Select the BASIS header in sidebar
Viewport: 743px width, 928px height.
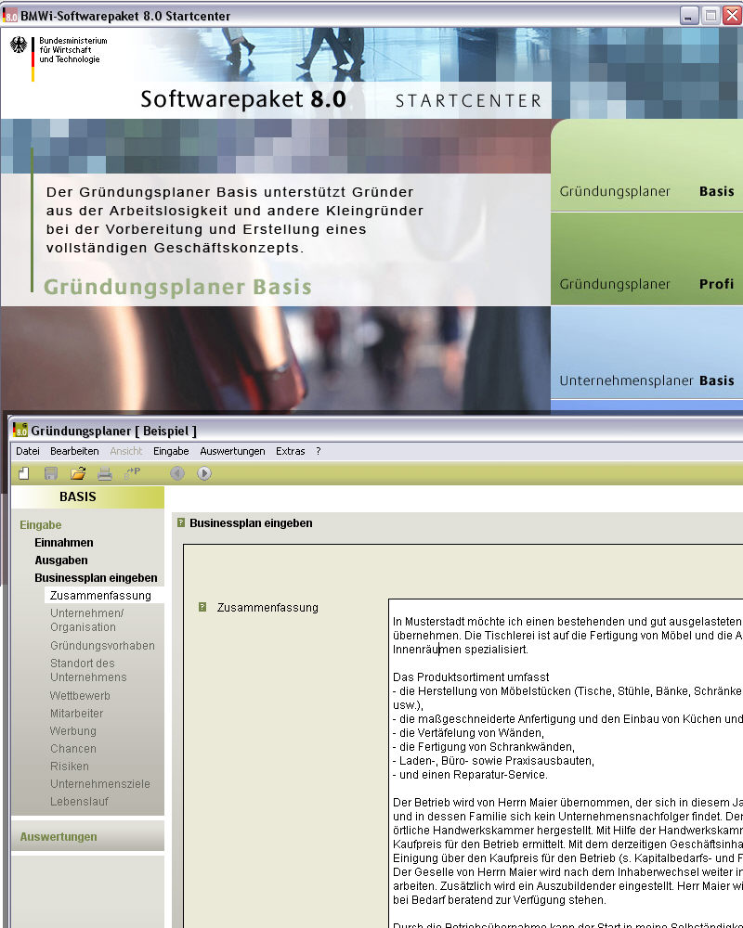[x=87, y=497]
